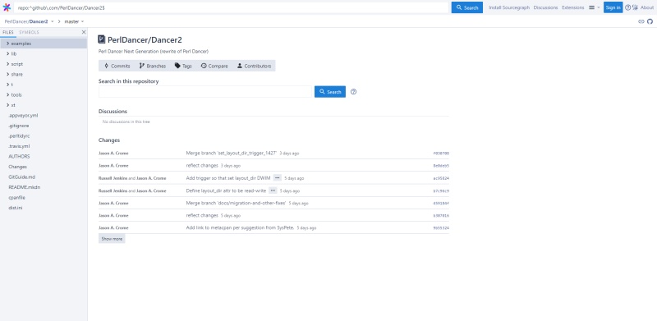Open the help question mark icon in header
This screenshot has width=657, height=321.
627,7
